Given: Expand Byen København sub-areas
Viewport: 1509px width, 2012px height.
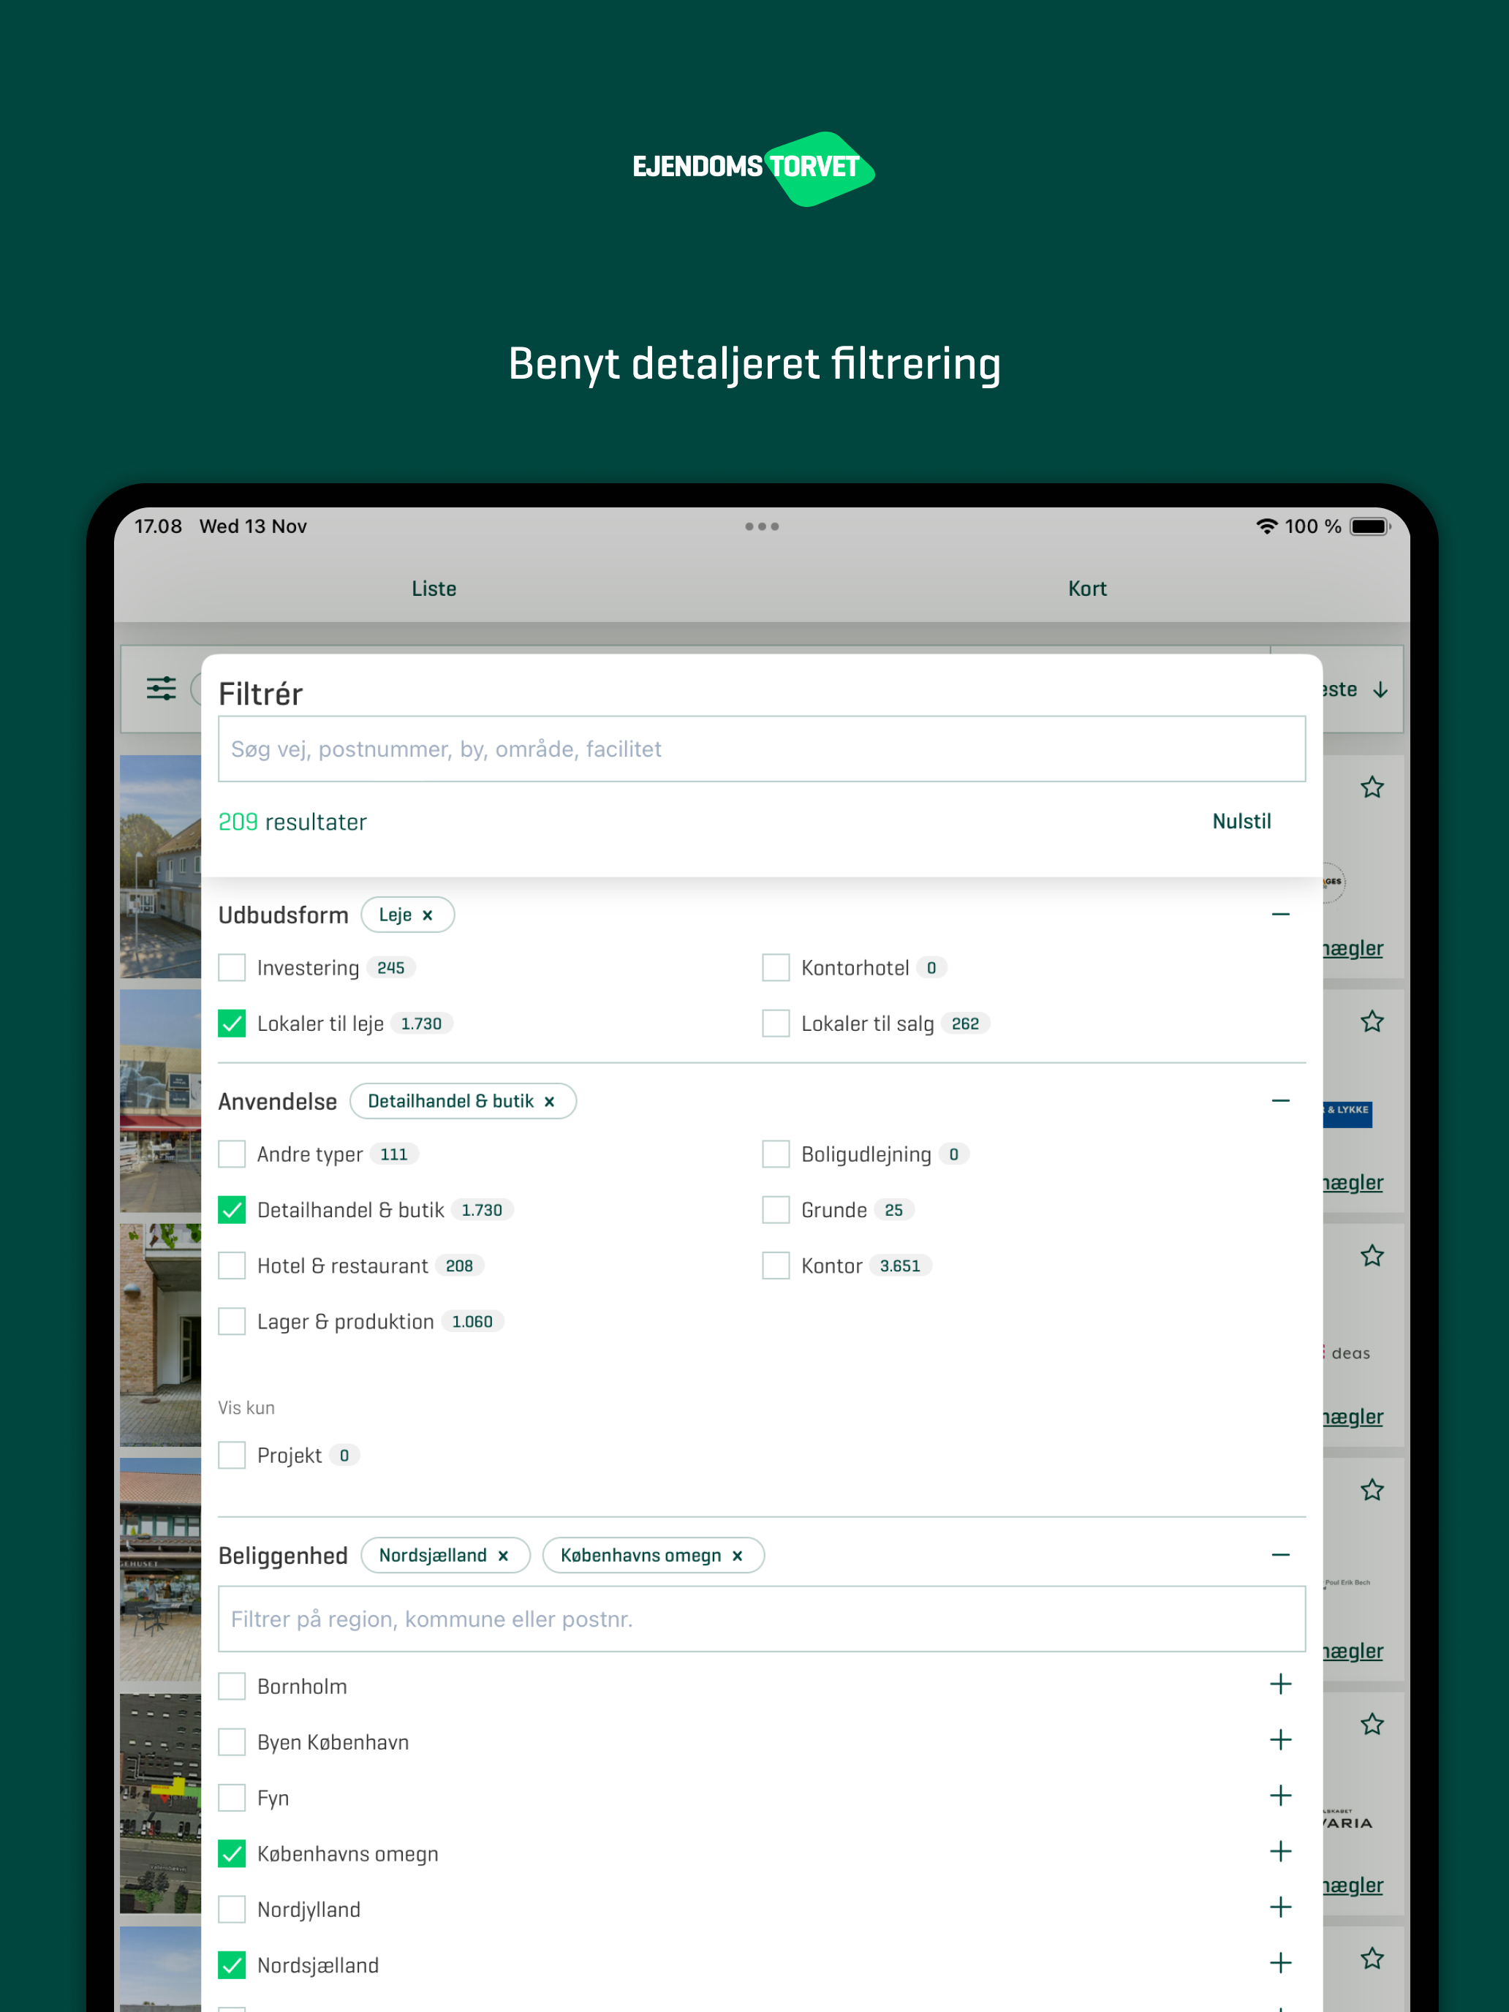Looking at the screenshot, I should coord(1281,1740).
